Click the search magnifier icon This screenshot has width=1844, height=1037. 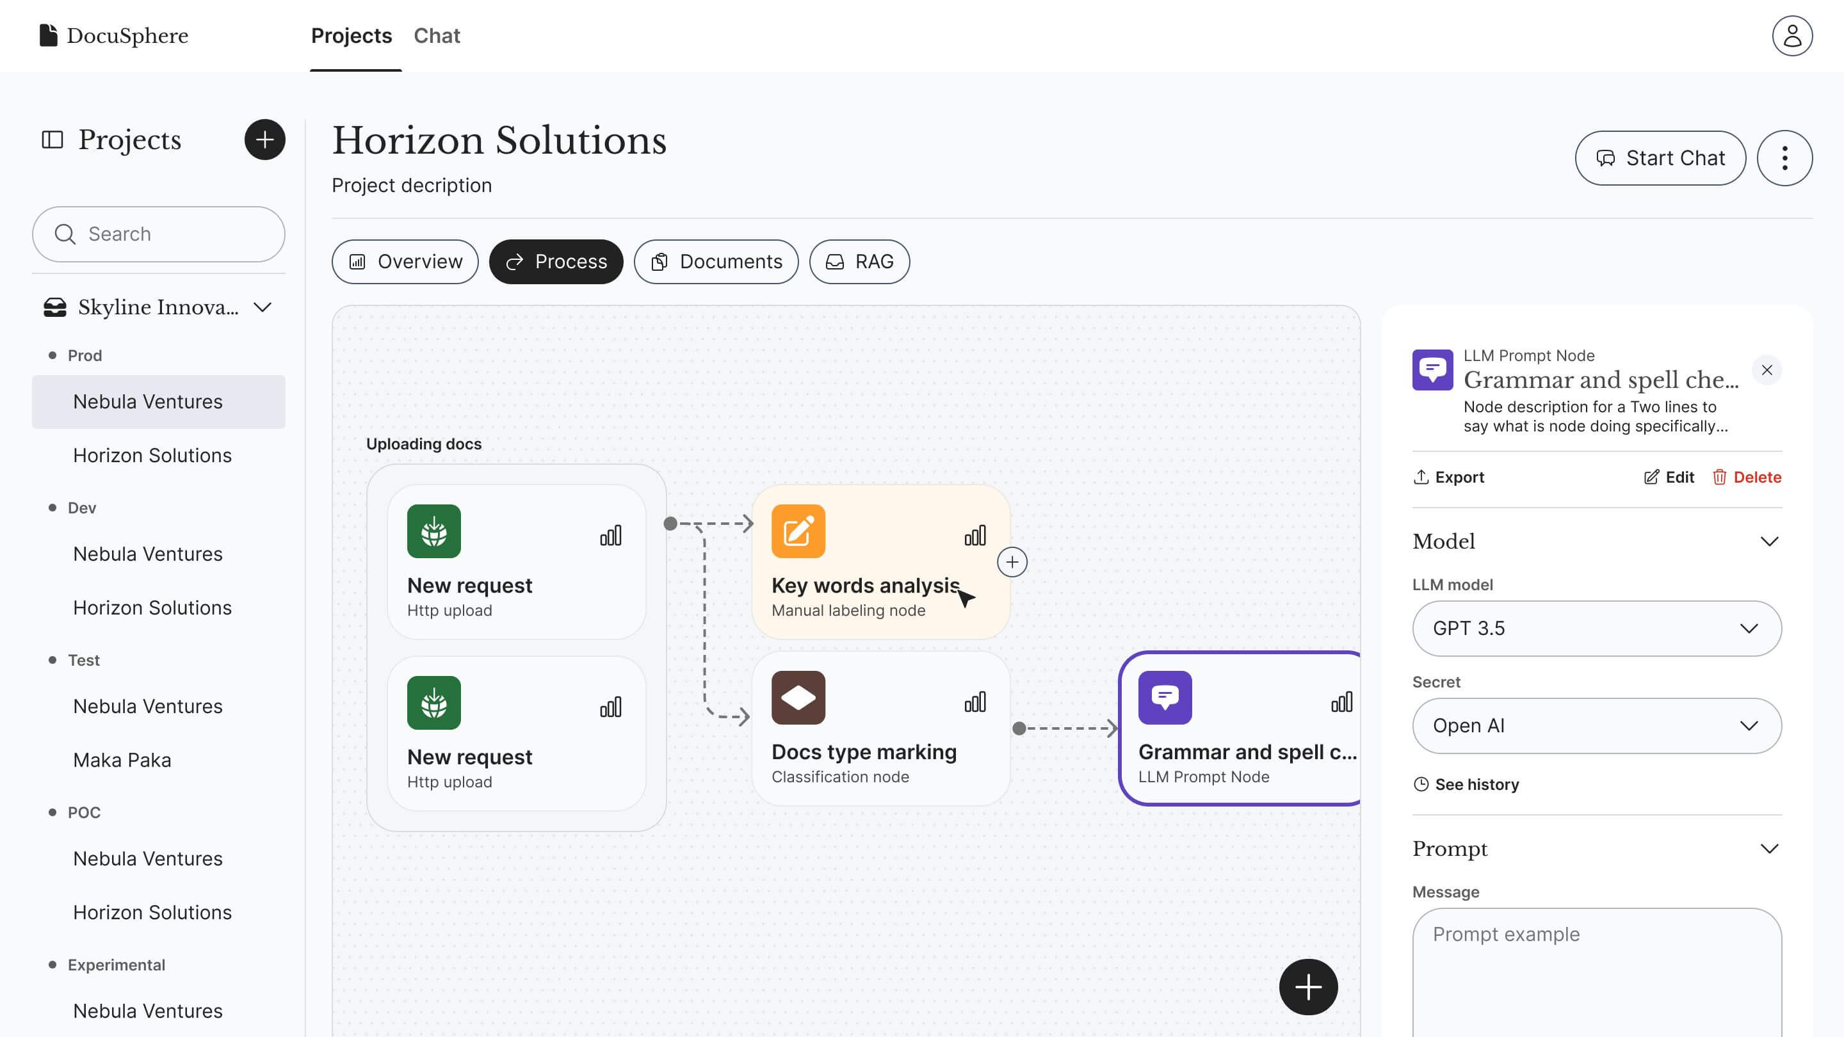click(65, 234)
